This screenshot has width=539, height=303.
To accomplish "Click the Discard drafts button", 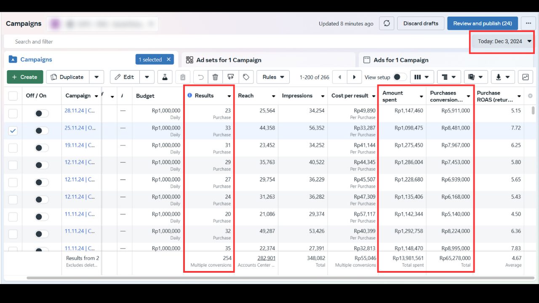I will [x=420, y=24].
